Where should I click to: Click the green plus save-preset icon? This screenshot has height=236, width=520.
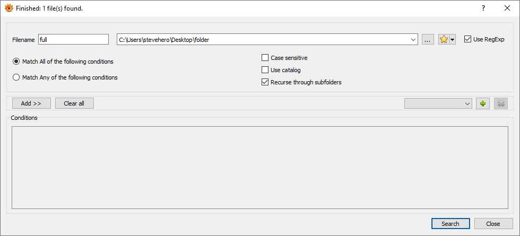(x=482, y=103)
